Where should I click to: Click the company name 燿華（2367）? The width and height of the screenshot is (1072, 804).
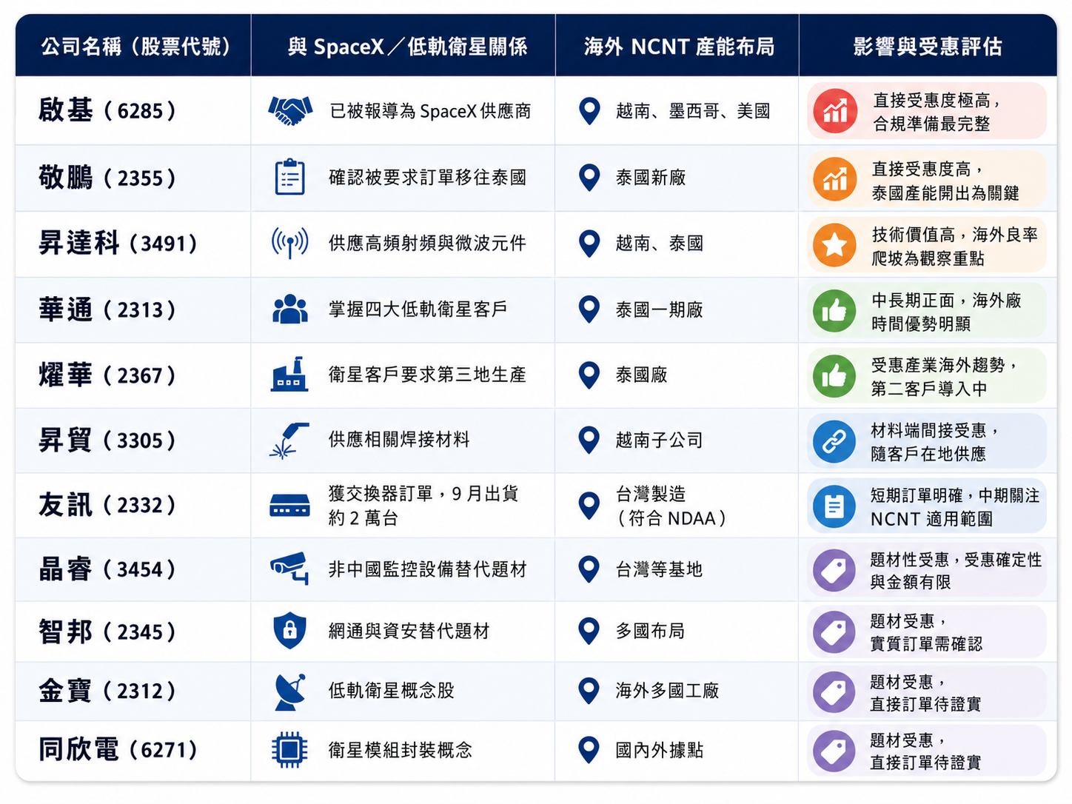(108, 375)
